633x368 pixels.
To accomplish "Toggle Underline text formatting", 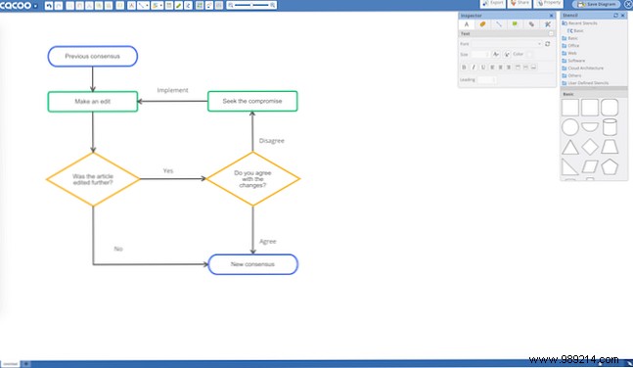I will [483, 68].
